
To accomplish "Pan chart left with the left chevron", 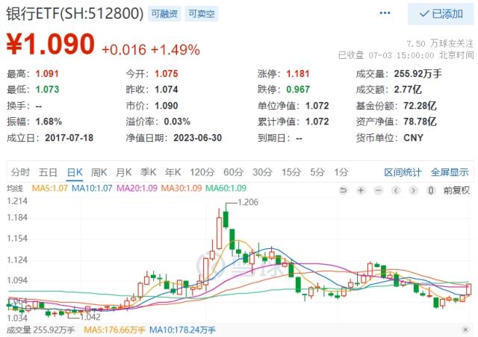I will (x=396, y=191).
